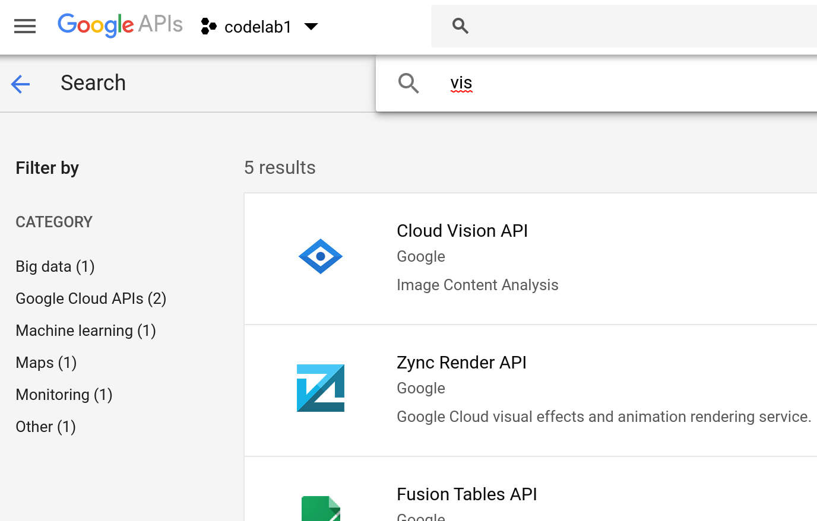Filter results by Maps

[46, 363]
